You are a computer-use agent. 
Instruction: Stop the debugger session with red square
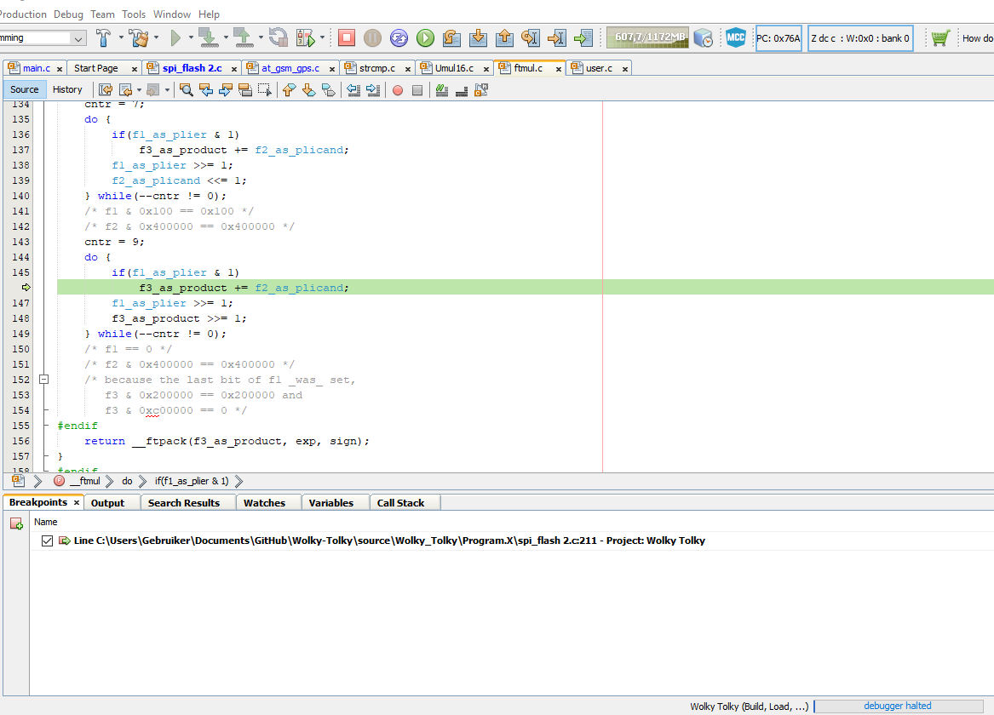point(346,38)
